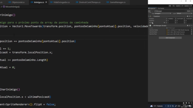Open the Layers dropdown in Unity toolbar
This screenshot has height=108, width=193.
(179, 6)
